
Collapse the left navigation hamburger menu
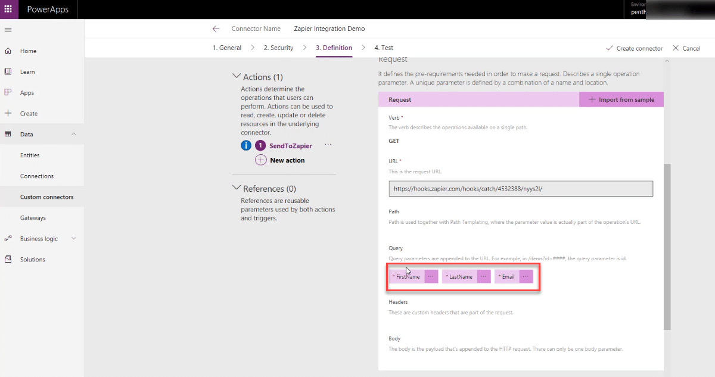coord(8,30)
